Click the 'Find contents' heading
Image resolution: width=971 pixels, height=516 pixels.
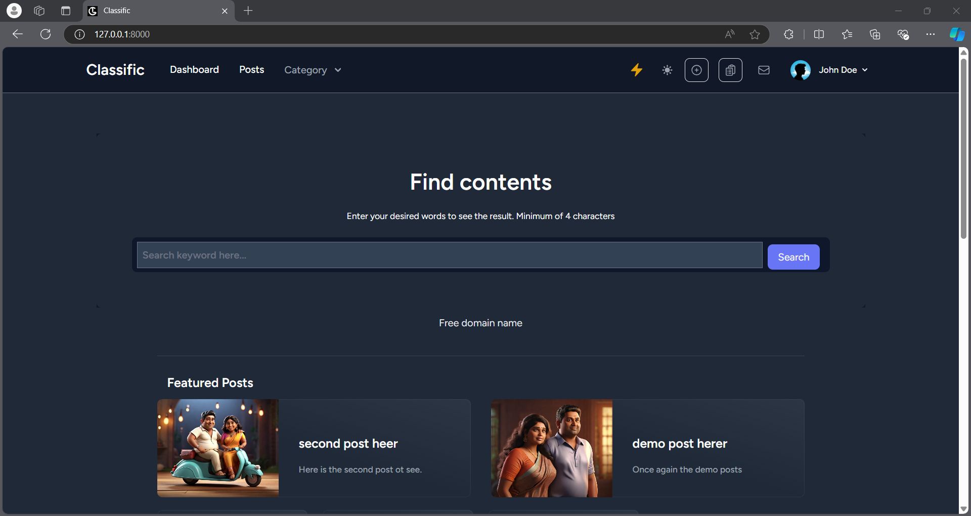[x=480, y=182]
